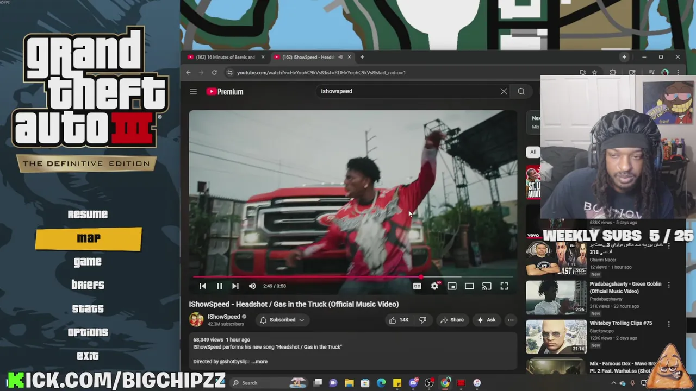Open a new browser tab
Image resolution: width=696 pixels, height=391 pixels.
(362, 57)
